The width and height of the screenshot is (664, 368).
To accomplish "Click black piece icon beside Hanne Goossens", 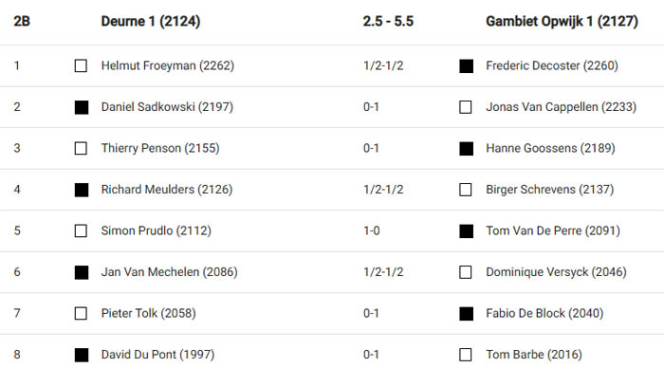I will [x=467, y=148].
